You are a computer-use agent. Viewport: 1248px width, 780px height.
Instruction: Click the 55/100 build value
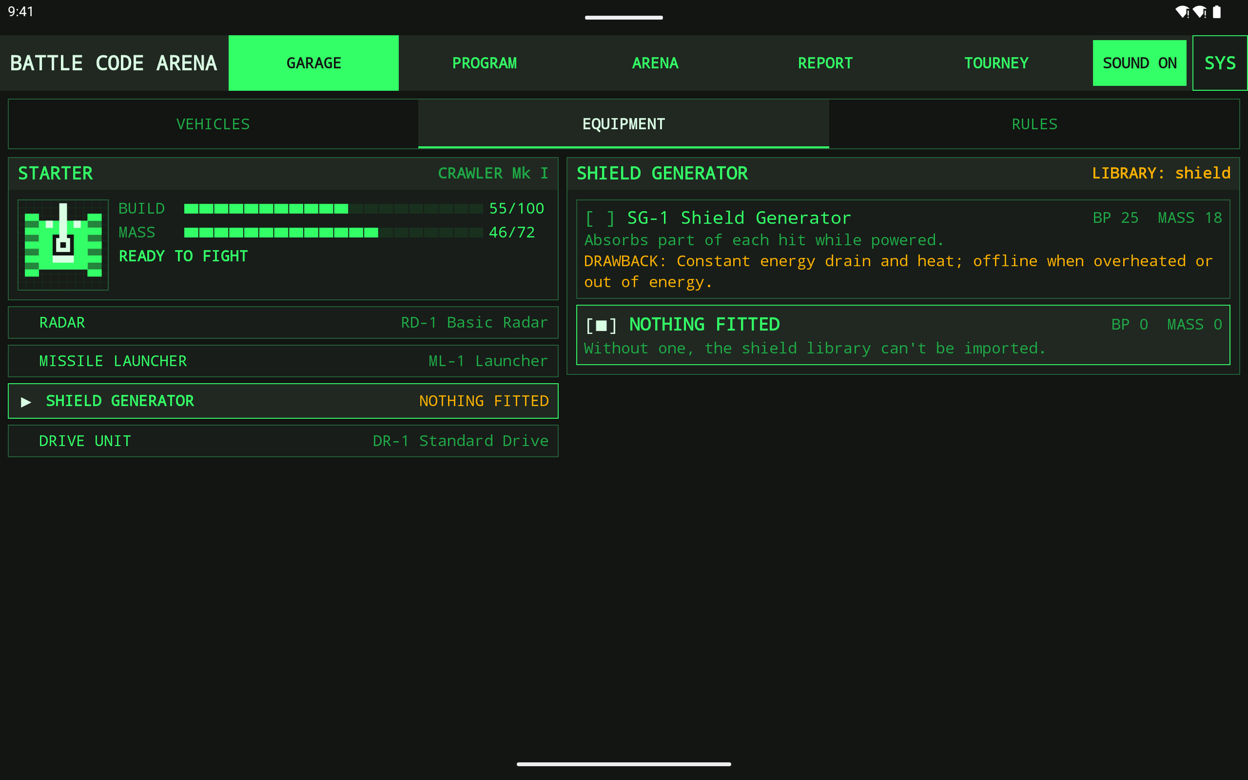point(517,209)
